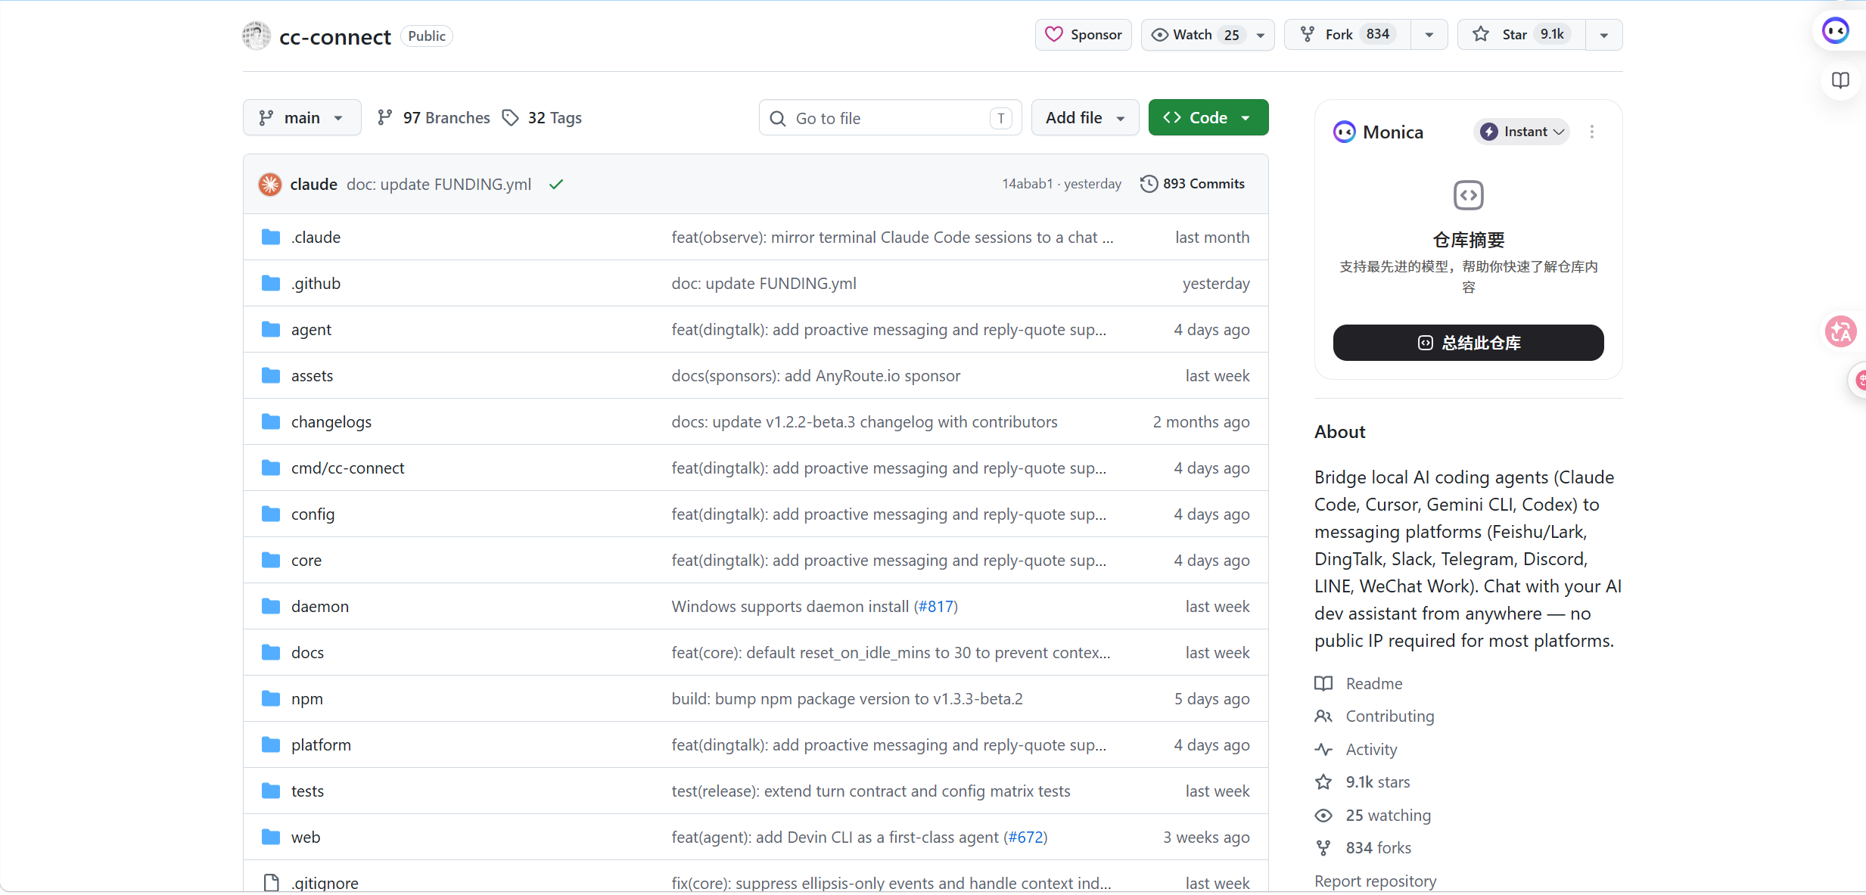Screen dimensions: 1866x895
Task: Open the npm package version bump commit
Action: (847, 699)
